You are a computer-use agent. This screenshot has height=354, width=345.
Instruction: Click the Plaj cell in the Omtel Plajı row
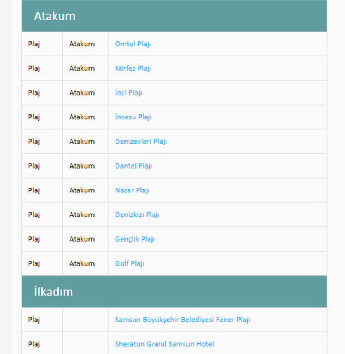click(x=34, y=44)
